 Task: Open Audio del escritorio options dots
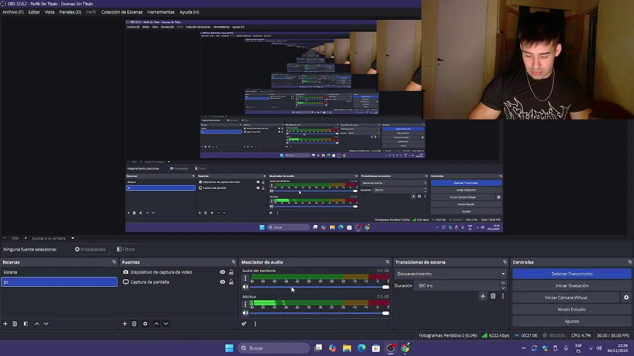click(x=245, y=278)
